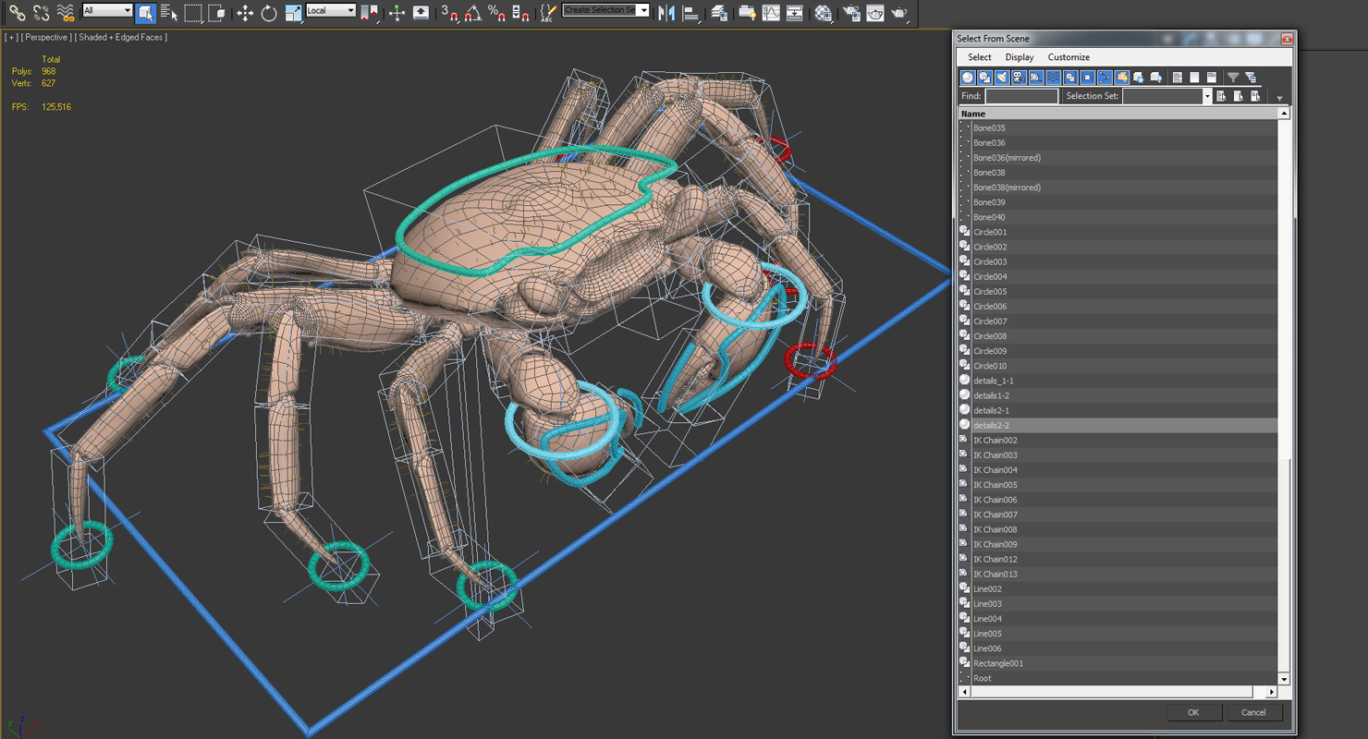The height and width of the screenshot is (739, 1368).
Task: Select details2-2 in the object list
Action: [1118, 426]
